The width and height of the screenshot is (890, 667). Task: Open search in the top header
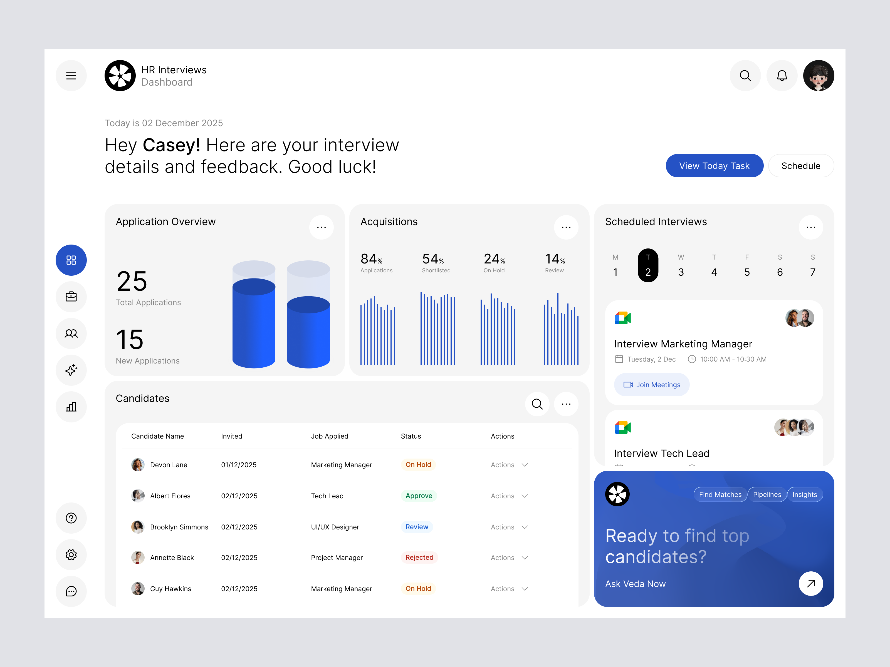(745, 76)
